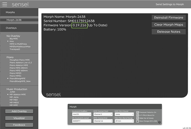Click Serial Number SM01173912638 text

pyautogui.click(x=69, y=21)
